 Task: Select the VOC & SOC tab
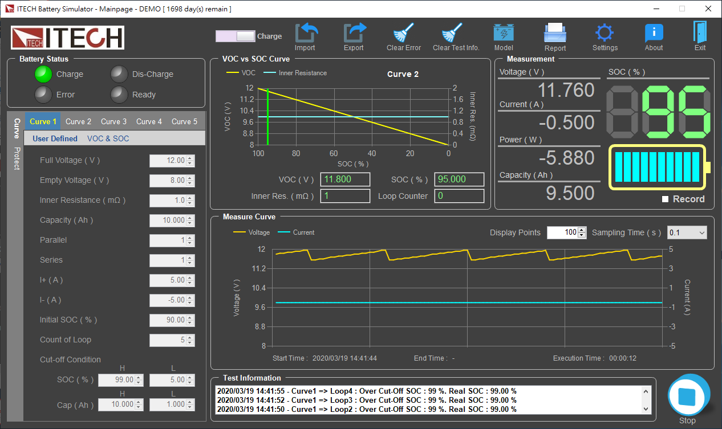pos(108,138)
